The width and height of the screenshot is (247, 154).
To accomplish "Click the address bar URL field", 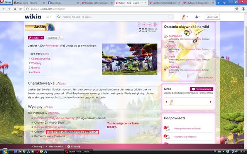I will (129, 9).
